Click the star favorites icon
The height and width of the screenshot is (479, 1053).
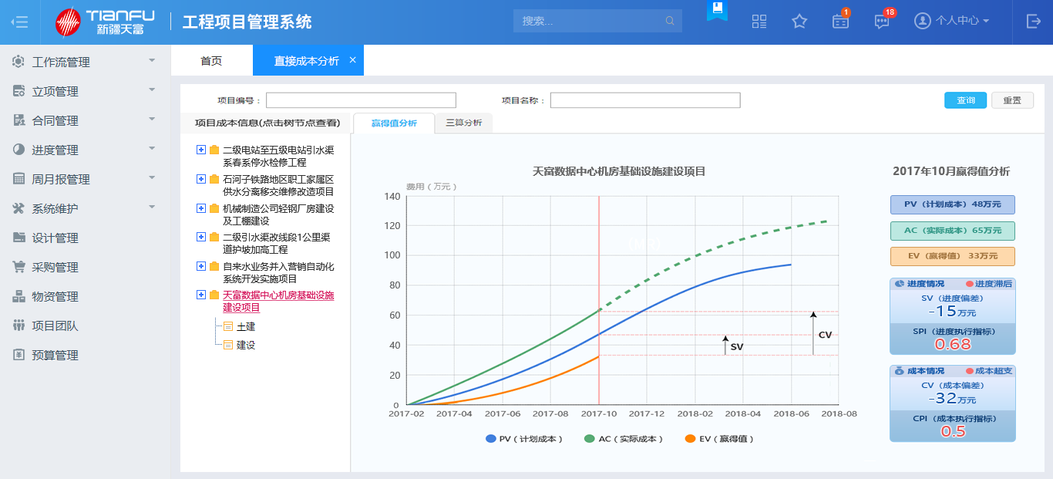pyautogui.click(x=799, y=22)
